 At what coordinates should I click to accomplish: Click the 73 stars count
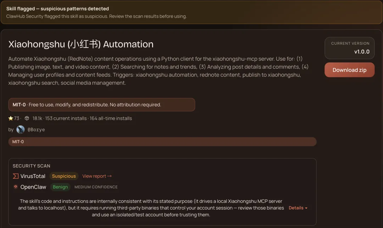coord(17,118)
